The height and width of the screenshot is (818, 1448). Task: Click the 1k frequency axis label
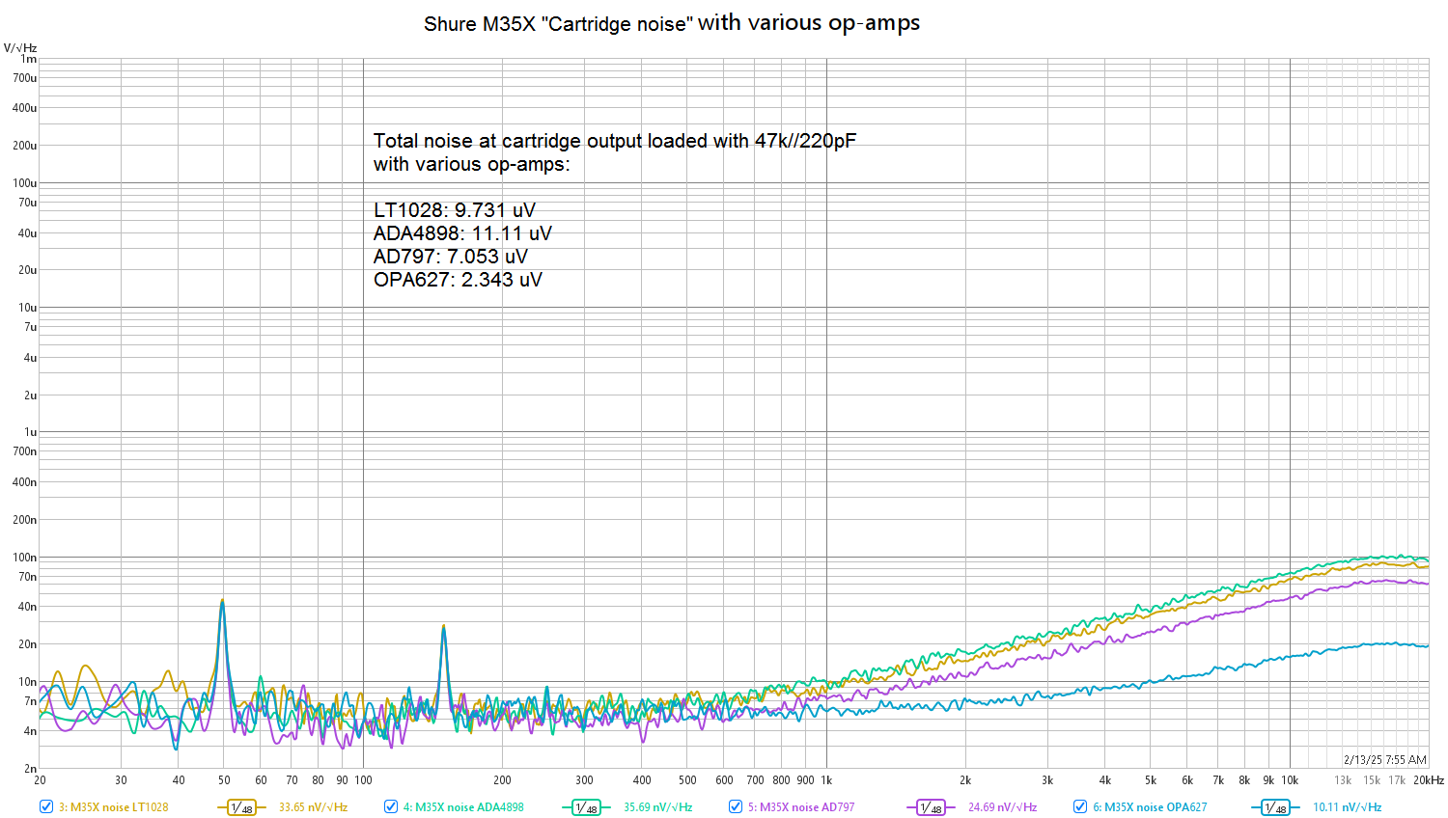826,780
